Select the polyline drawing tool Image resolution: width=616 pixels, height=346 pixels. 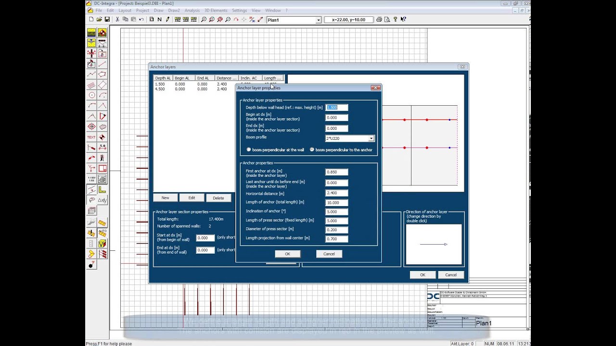coord(91,74)
